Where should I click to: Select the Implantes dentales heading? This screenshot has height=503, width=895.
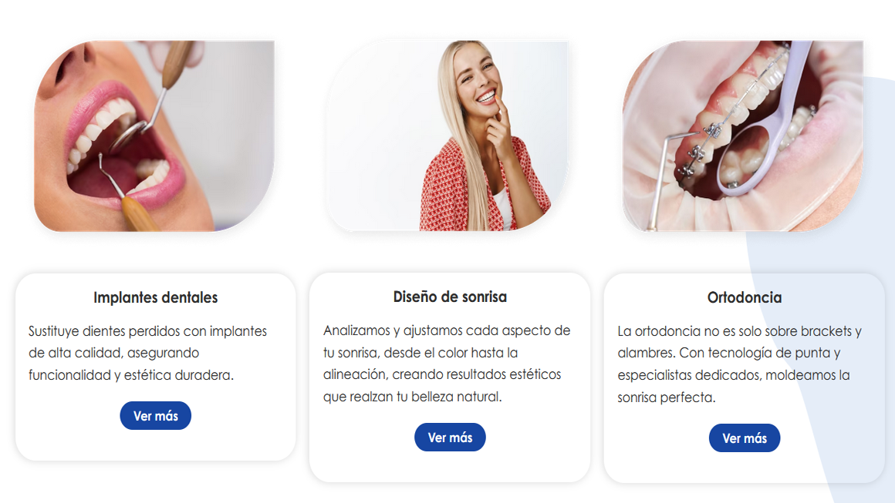coord(155,297)
